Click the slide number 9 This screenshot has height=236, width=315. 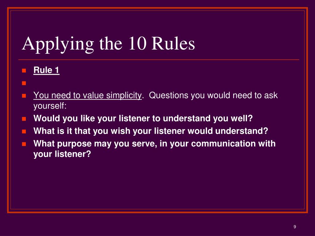pos(295,227)
